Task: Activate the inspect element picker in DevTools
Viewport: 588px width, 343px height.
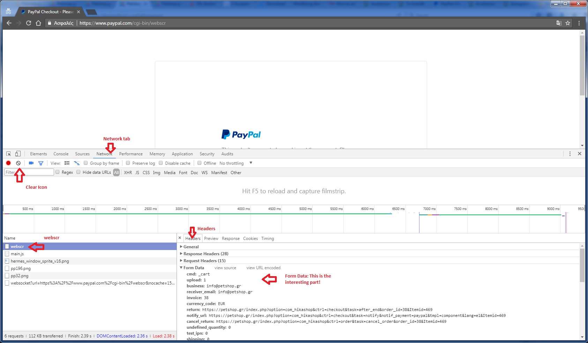Action: [x=9, y=154]
